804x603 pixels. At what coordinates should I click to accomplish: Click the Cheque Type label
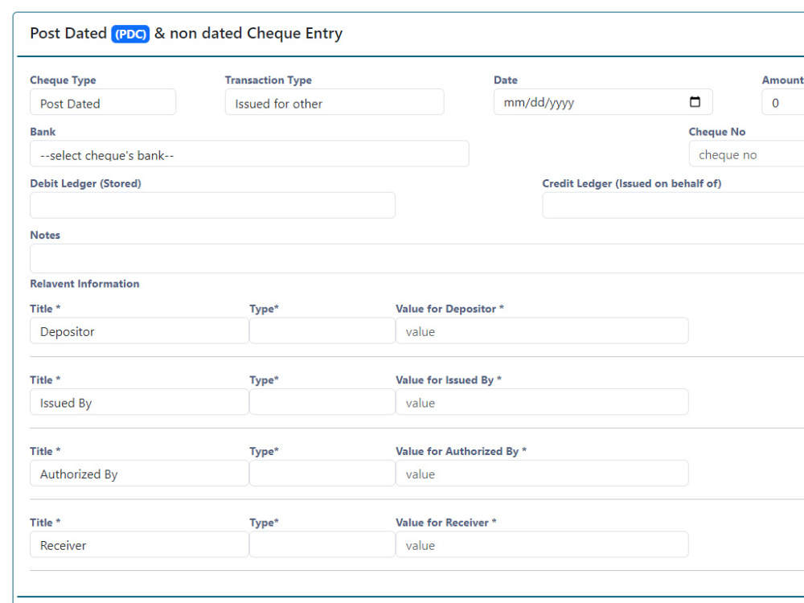click(x=63, y=80)
